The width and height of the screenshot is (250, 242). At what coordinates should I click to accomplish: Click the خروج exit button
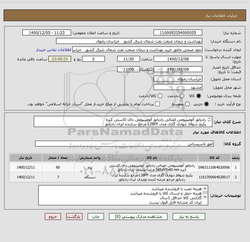click(x=53, y=217)
